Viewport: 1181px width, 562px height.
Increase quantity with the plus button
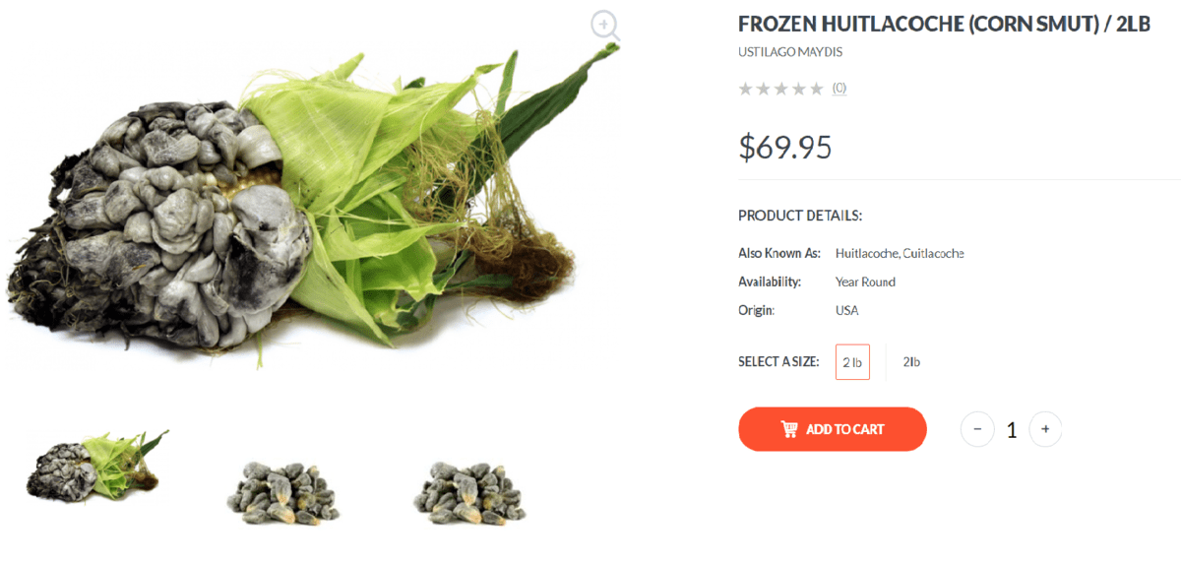(1045, 429)
